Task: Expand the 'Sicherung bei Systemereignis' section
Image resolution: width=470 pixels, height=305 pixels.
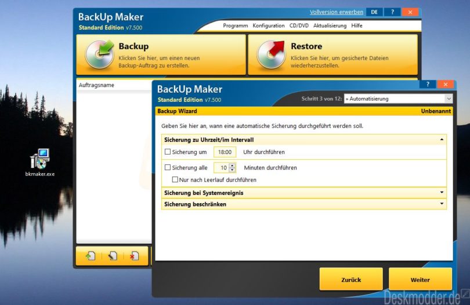Action: 303,193
